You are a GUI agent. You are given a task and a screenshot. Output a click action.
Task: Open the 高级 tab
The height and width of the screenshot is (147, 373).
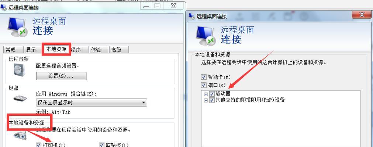117,50
